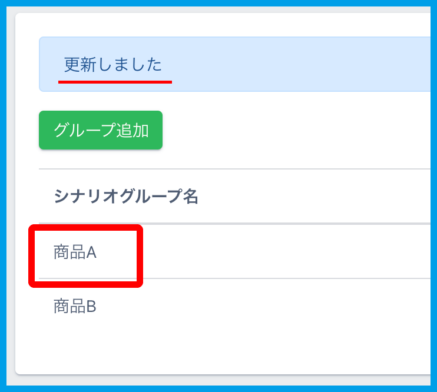The height and width of the screenshot is (392, 437).
Task: Click divider line between 商品A and 商品B
Action: (x=283, y=278)
